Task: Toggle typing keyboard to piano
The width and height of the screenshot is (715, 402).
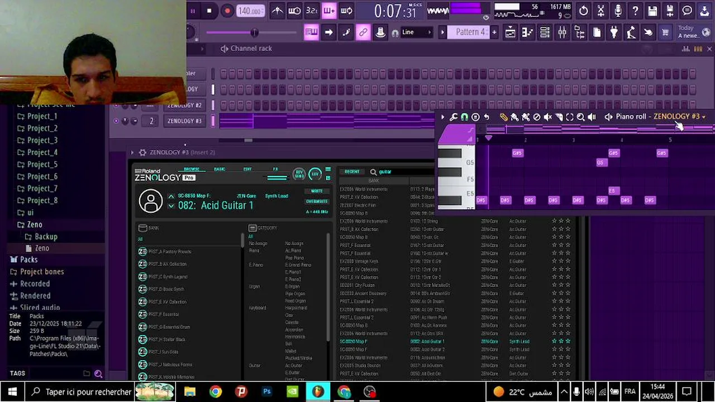Action: click(x=311, y=32)
